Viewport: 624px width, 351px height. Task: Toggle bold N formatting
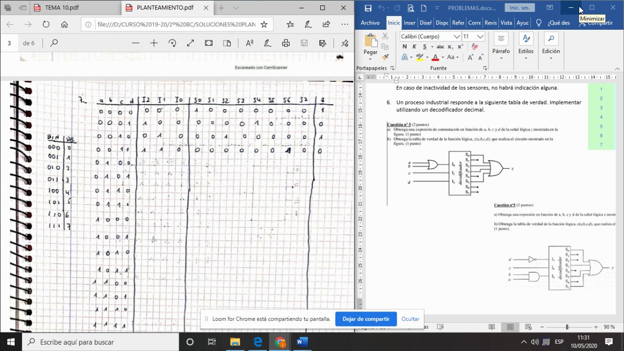(405, 46)
